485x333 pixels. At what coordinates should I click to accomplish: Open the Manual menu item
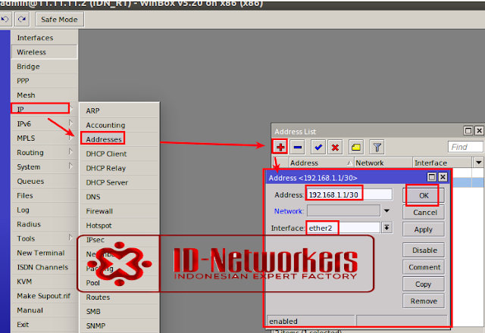[44, 310]
